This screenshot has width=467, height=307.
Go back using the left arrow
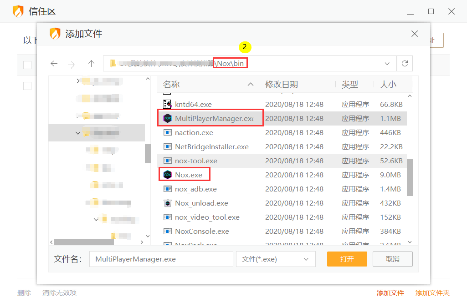[x=54, y=63]
